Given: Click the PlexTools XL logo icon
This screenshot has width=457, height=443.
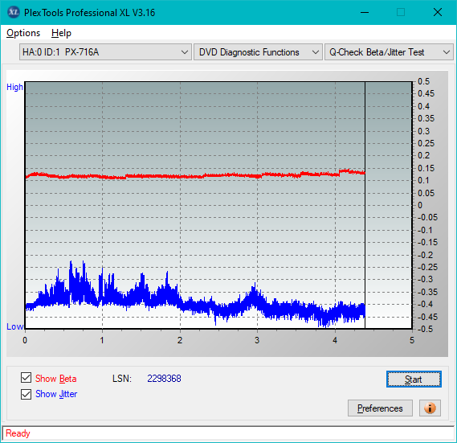Looking at the screenshot, I should [x=13, y=12].
